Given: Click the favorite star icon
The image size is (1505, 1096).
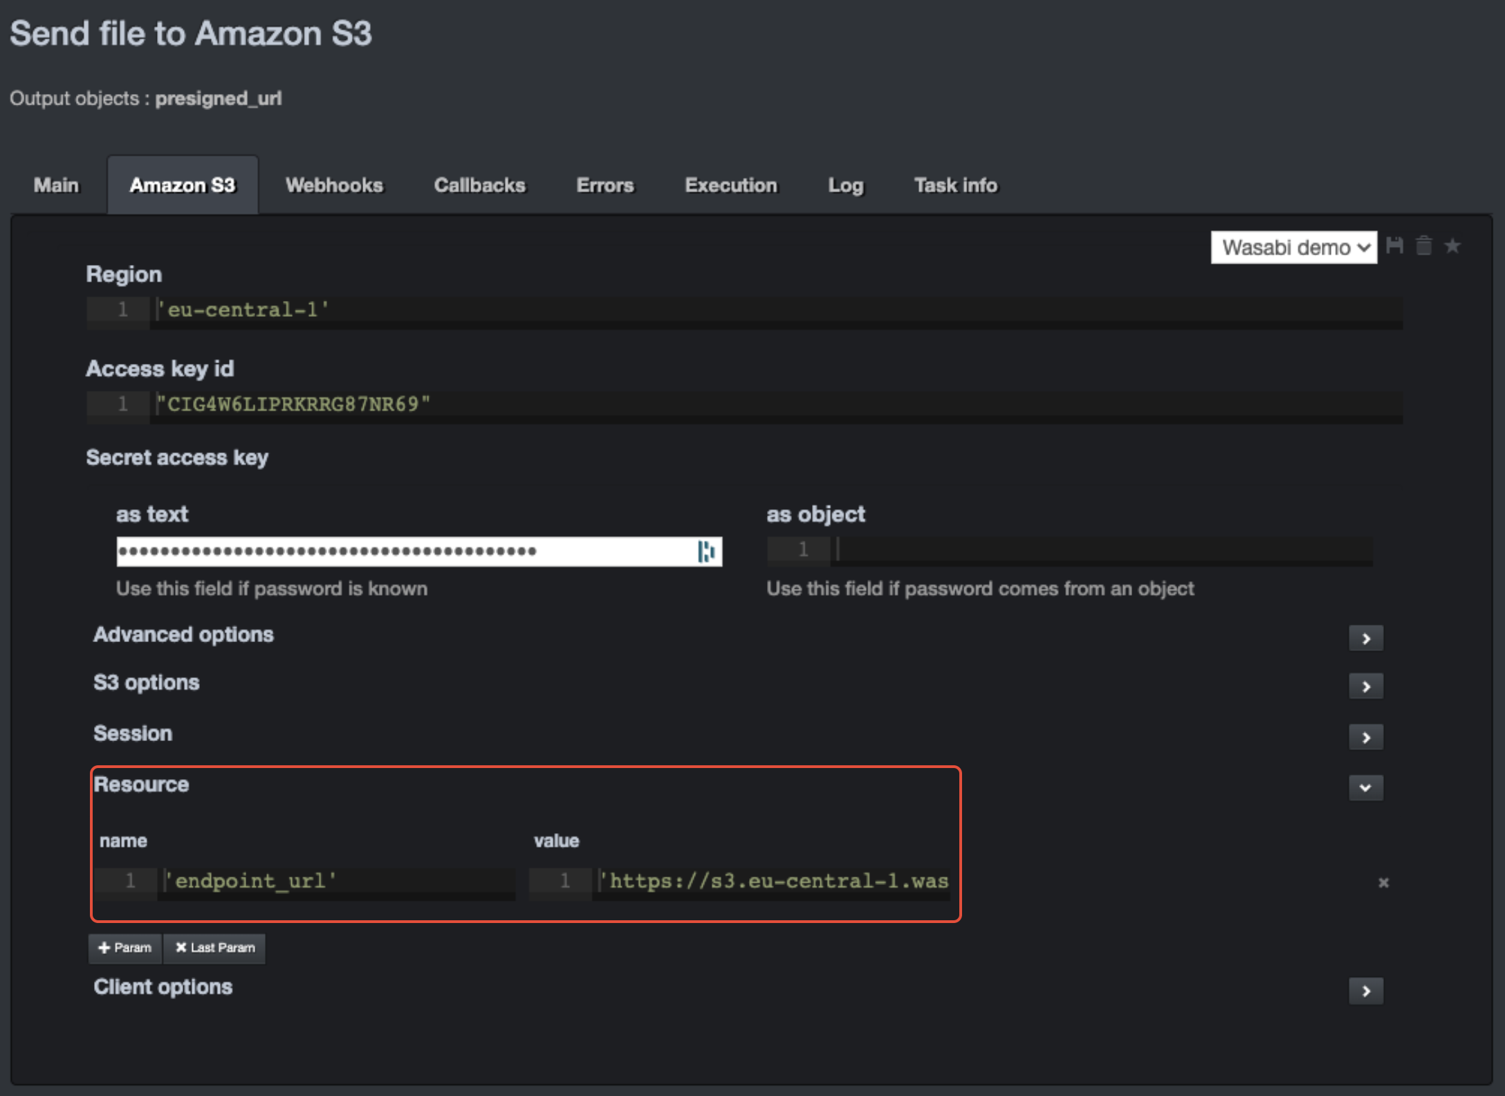Looking at the screenshot, I should (x=1452, y=246).
